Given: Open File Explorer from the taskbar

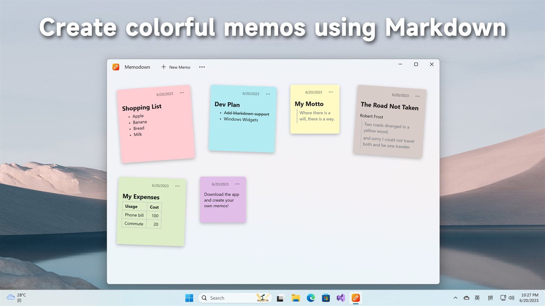Looking at the screenshot, I should (295, 297).
